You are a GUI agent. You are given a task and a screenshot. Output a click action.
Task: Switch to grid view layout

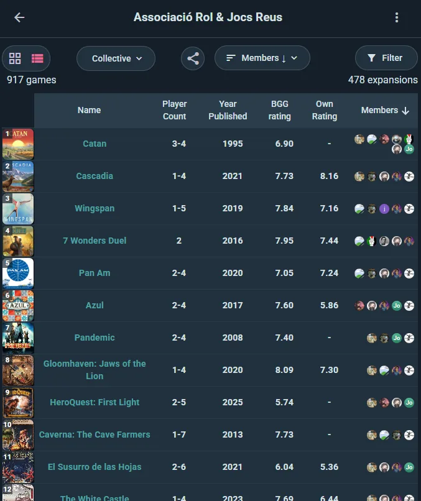coord(15,58)
